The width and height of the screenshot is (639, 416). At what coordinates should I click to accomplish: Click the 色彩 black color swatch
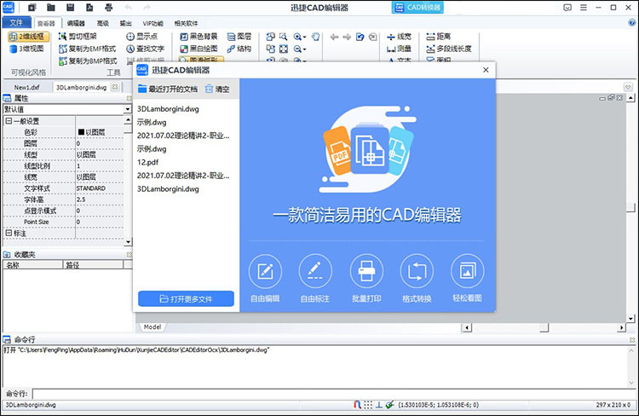[81, 132]
